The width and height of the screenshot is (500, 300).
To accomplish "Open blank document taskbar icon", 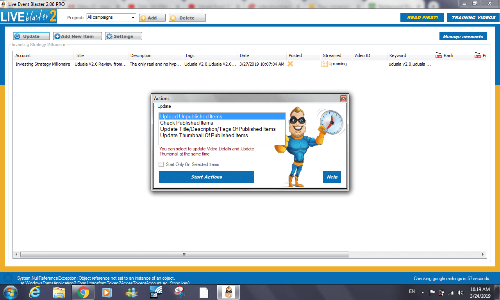I will pos(204,292).
